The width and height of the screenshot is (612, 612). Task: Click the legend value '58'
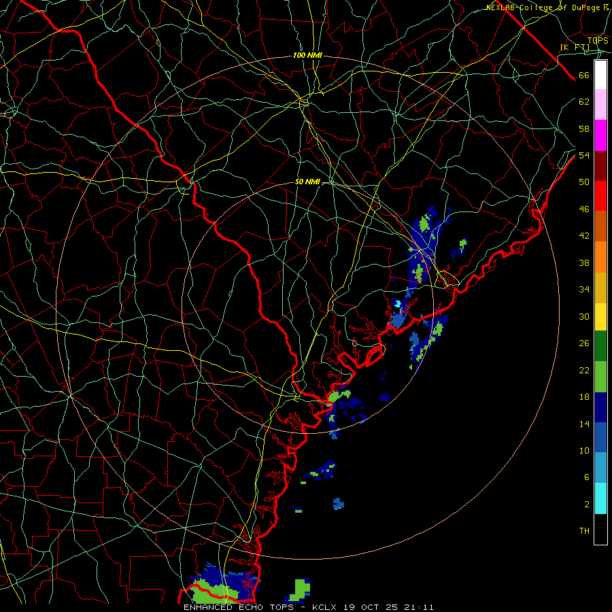(584, 129)
